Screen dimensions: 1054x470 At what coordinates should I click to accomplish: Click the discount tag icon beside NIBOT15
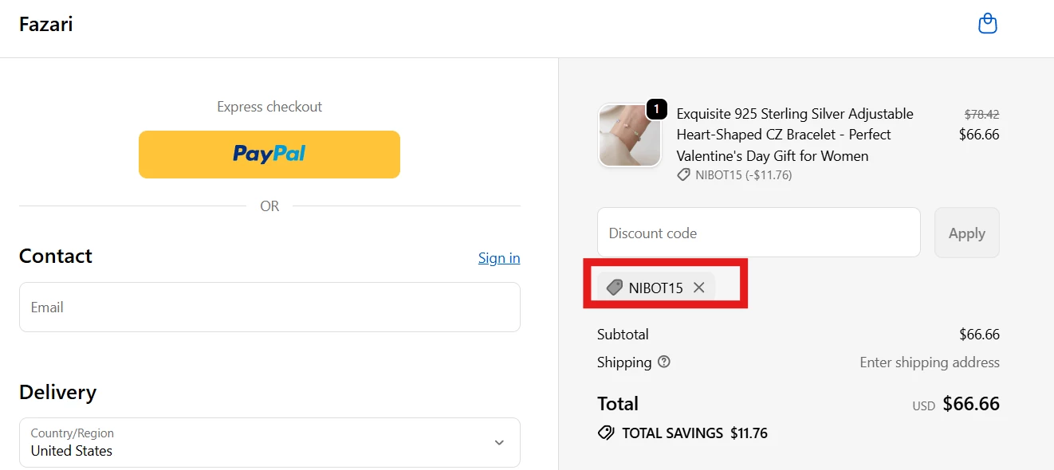click(x=614, y=288)
